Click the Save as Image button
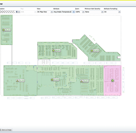This screenshot has height=133, width=136. 6,130
